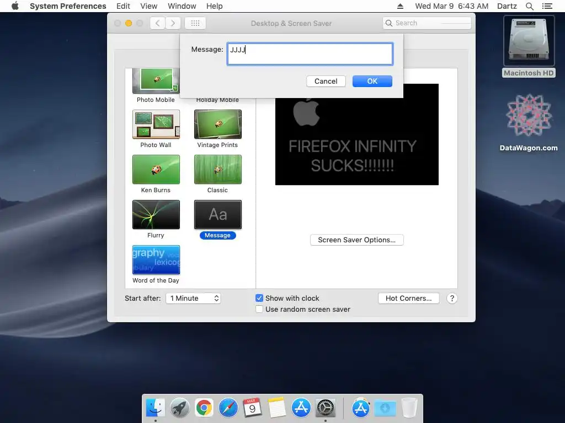This screenshot has height=423, width=565.
Task: Show all preferences grid button
Action: pos(195,23)
